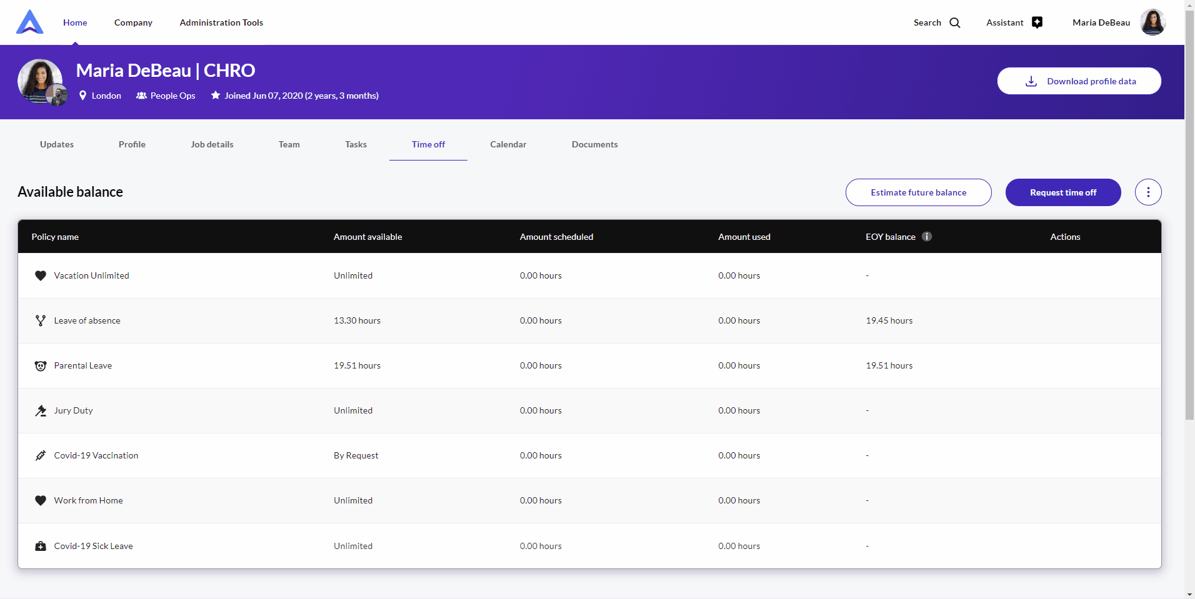Click the EOY balance info icon
The width and height of the screenshot is (1195, 599).
click(x=927, y=237)
